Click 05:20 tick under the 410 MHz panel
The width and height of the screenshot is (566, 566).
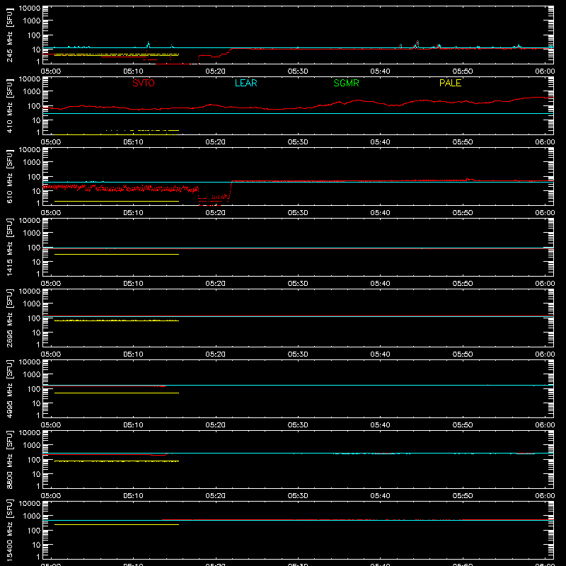coord(216,142)
